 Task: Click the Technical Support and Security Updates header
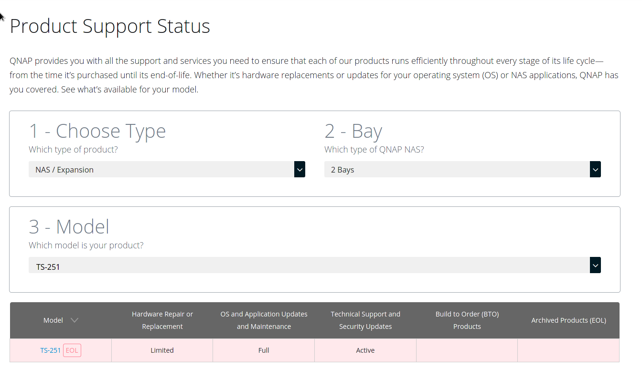coord(365,320)
